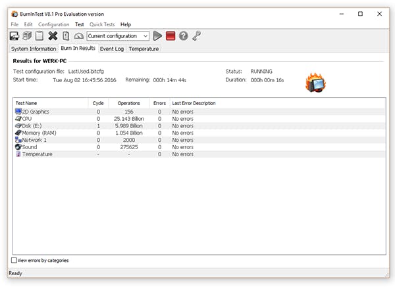395x287 pixels.
Task: Click the 000h 00m 16s duration value
Action: (x=267, y=80)
